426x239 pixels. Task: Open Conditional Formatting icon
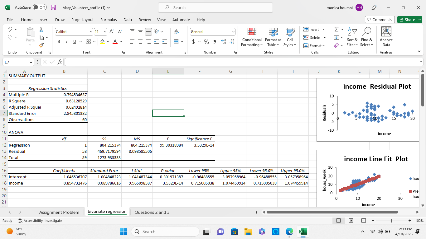[x=252, y=32]
